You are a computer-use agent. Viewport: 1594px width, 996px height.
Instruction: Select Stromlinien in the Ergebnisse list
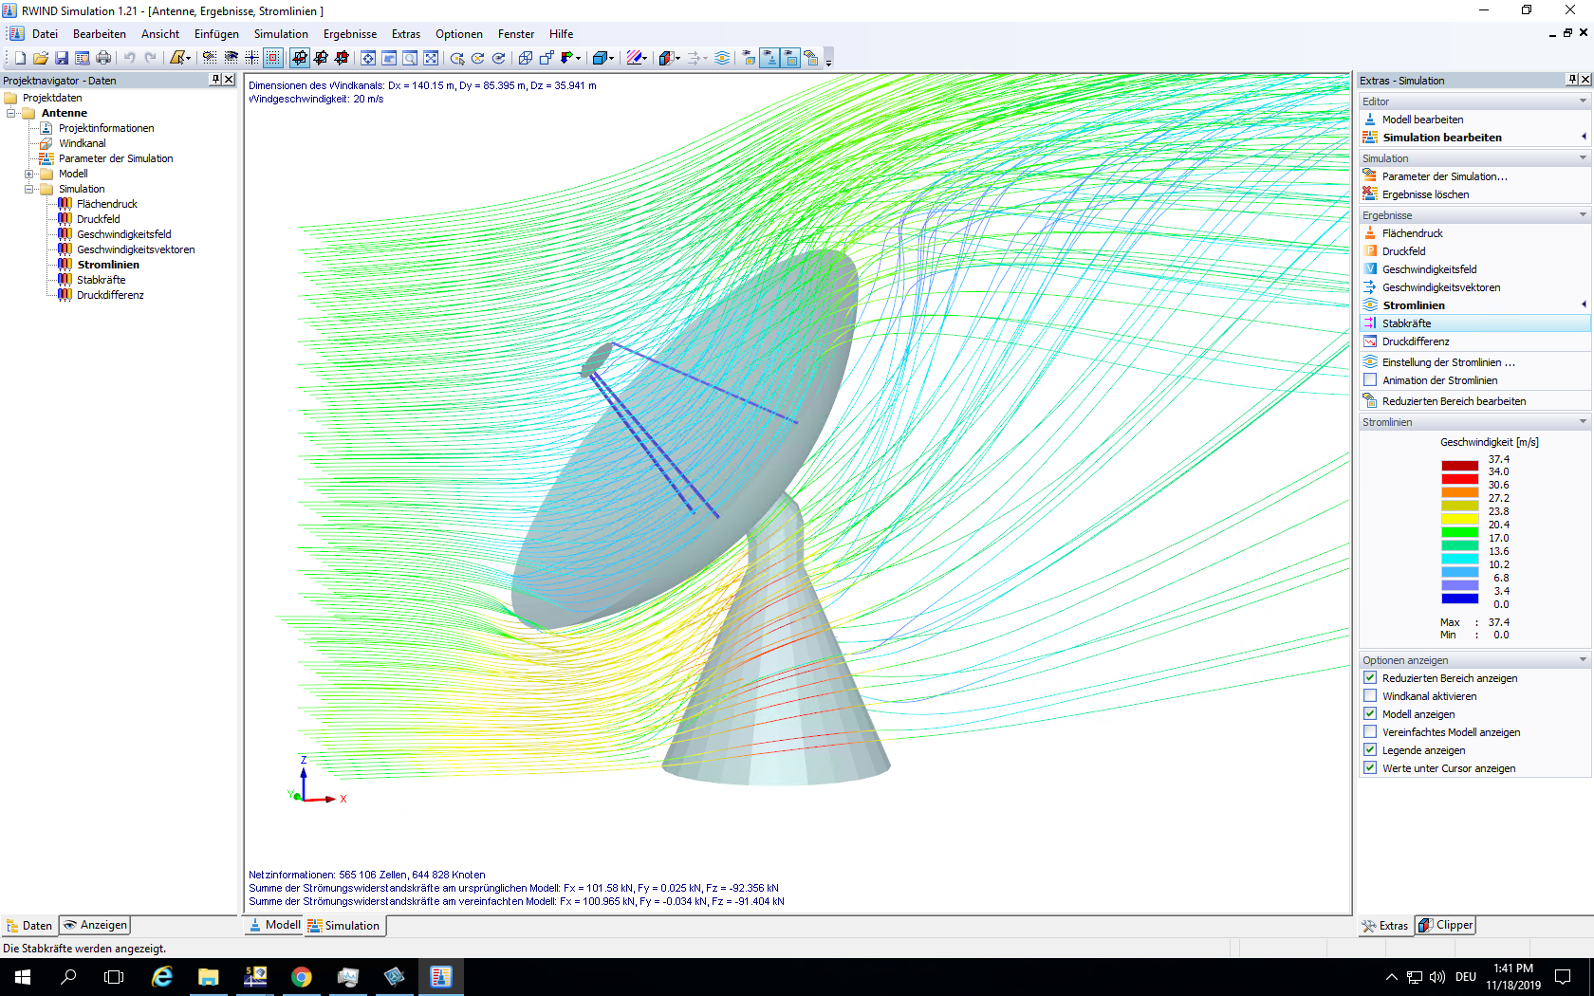pyautogui.click(x=1414, y=305)
